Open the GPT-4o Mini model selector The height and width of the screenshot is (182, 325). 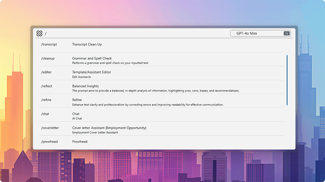tap(261, 33)
